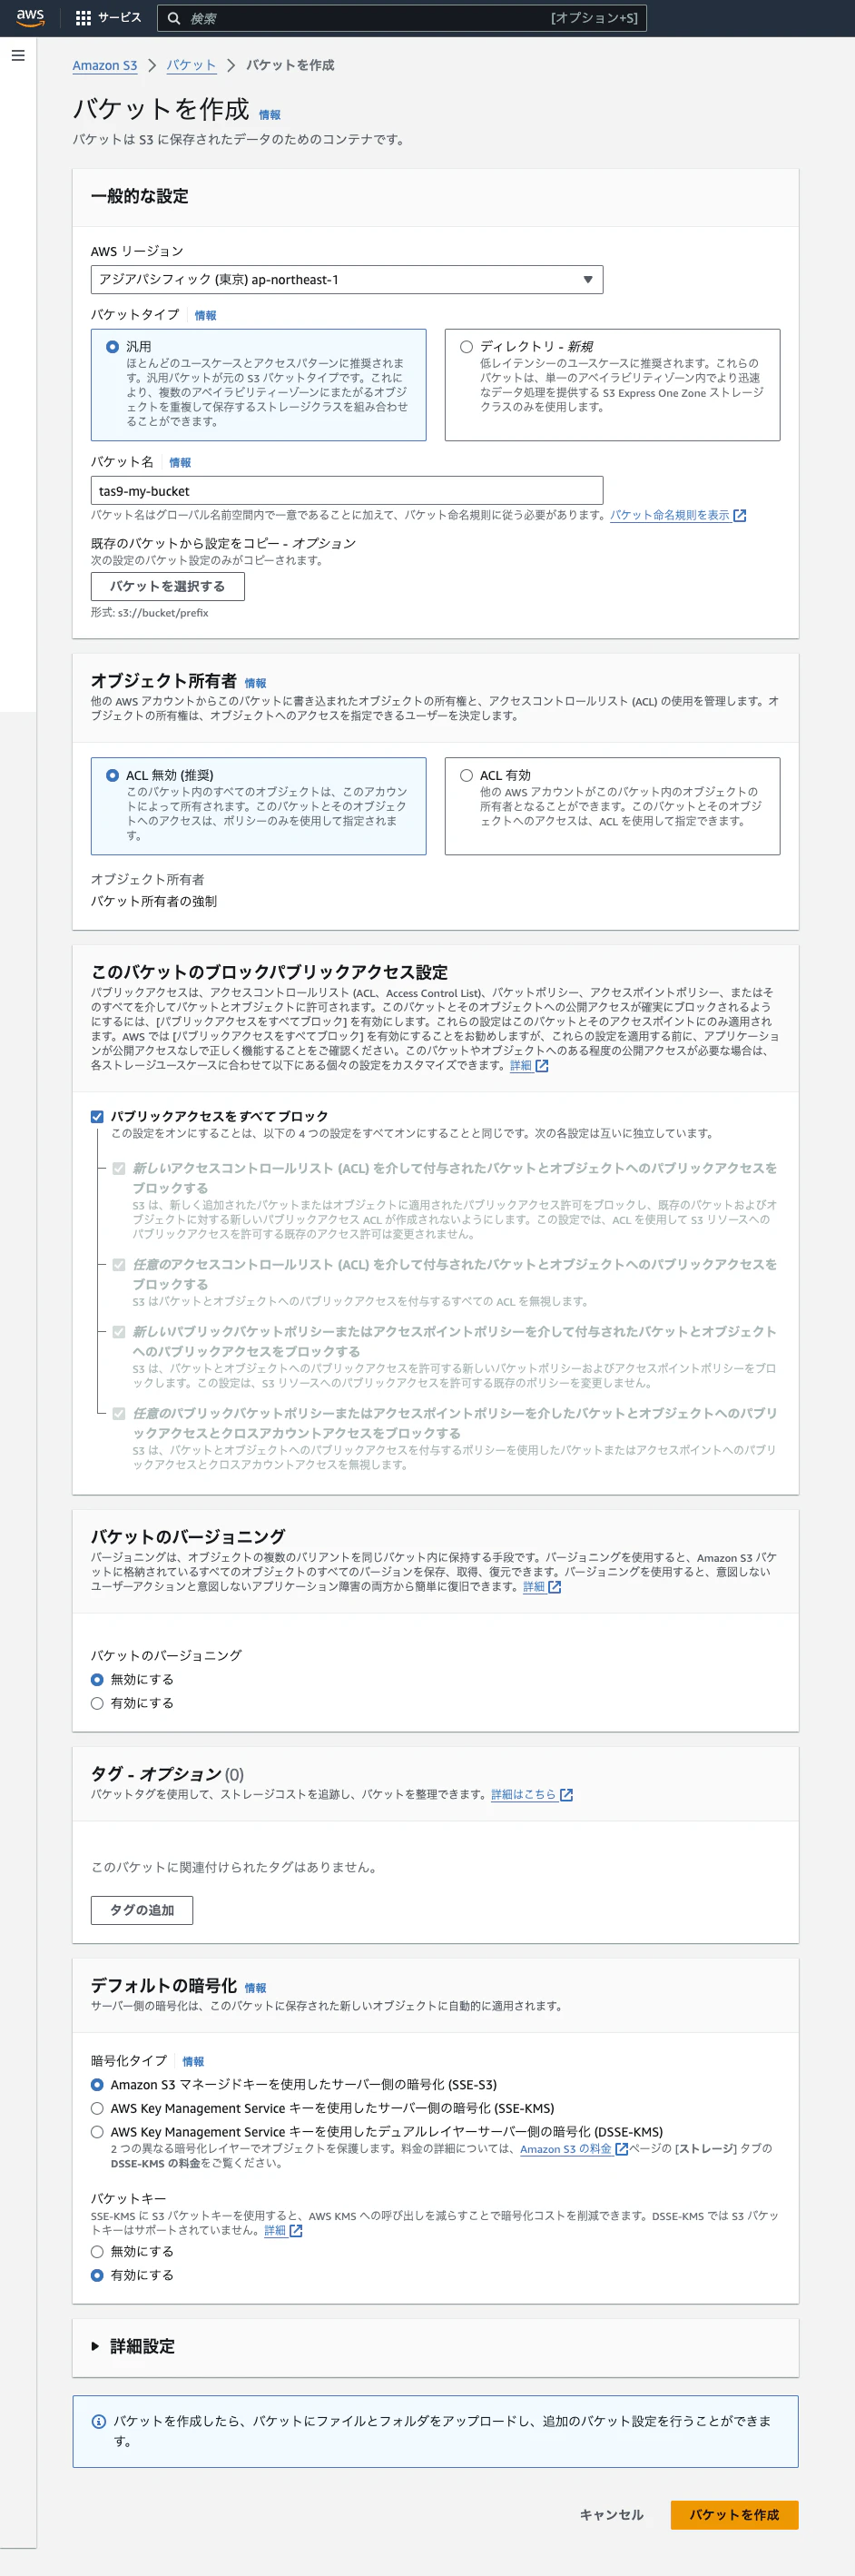The width and height of the screenshot is (855, 2576).
Task: Open Amazon S3 breadcrumb link
Action: pyautogui.click(x=105, y=65)
